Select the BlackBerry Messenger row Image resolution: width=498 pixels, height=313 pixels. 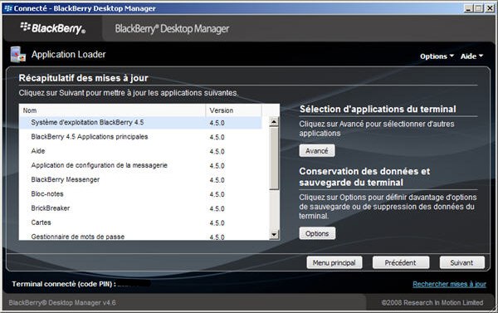pos(140,180)
